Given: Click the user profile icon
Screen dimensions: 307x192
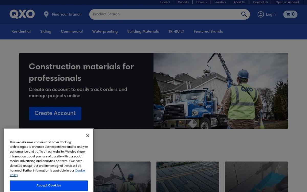Looking at the screenshot, I should (x=261, y=14).
